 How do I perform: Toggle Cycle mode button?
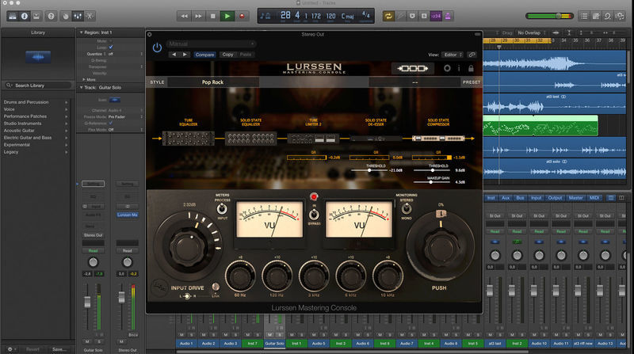388,16
